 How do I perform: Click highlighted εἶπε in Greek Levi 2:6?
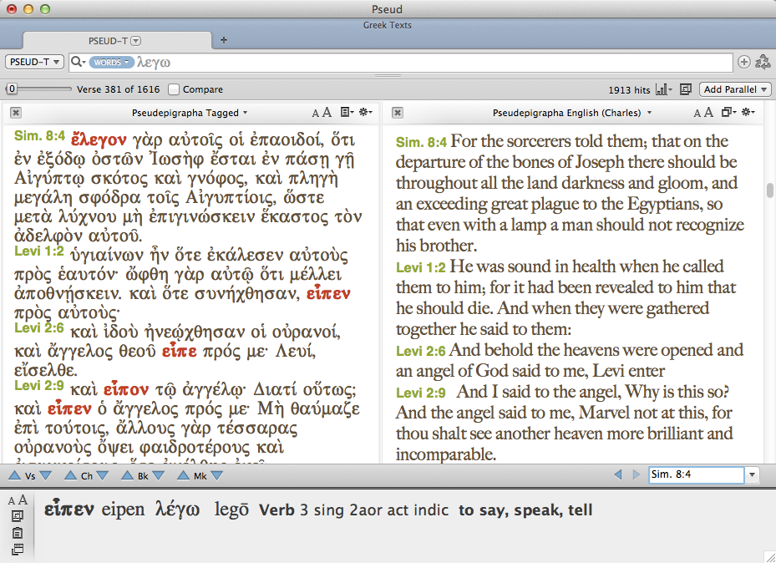point(179,352)
